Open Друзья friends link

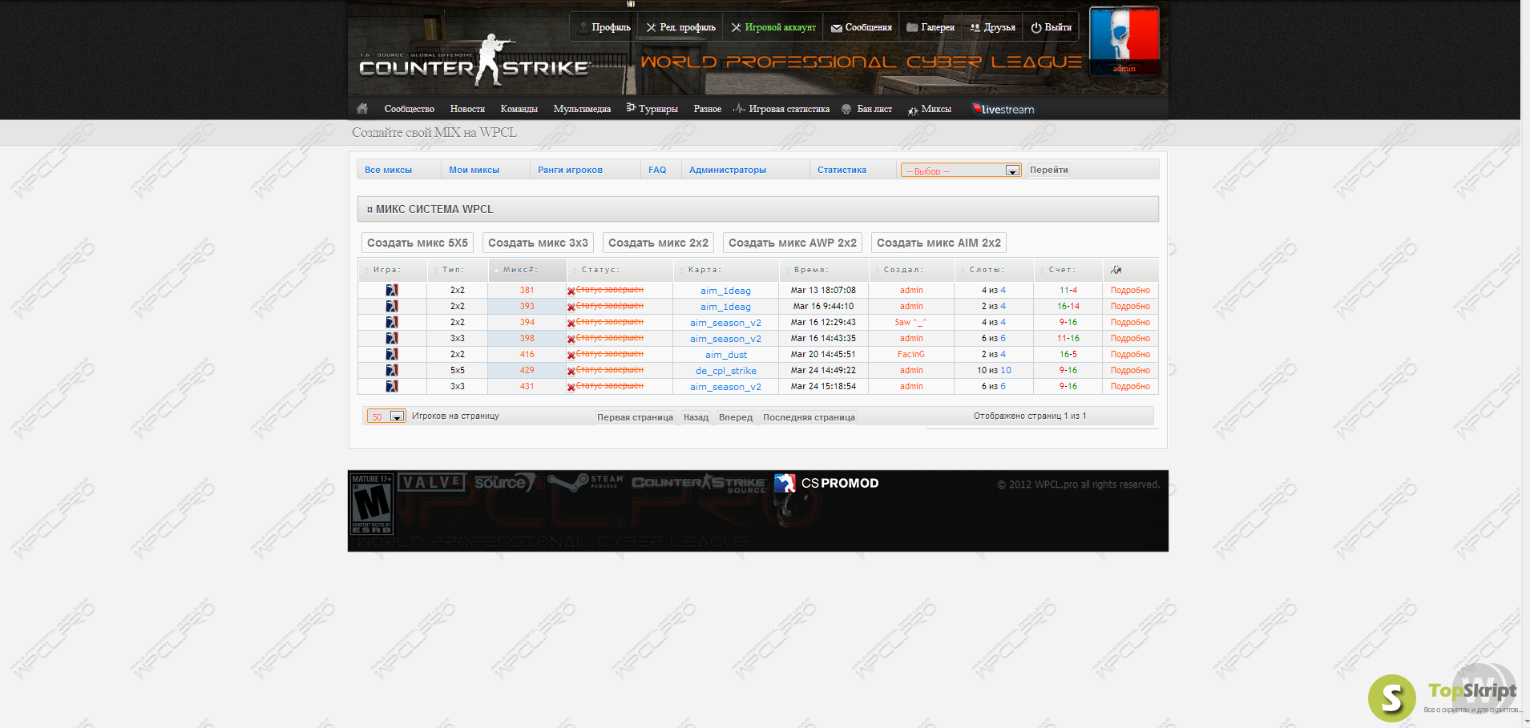coord(992,27)
